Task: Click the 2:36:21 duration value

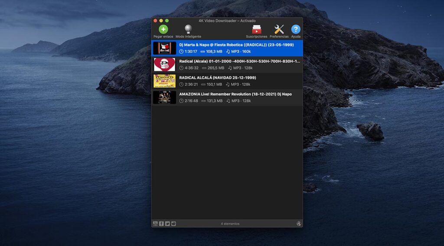Action: tap(191, 84)
